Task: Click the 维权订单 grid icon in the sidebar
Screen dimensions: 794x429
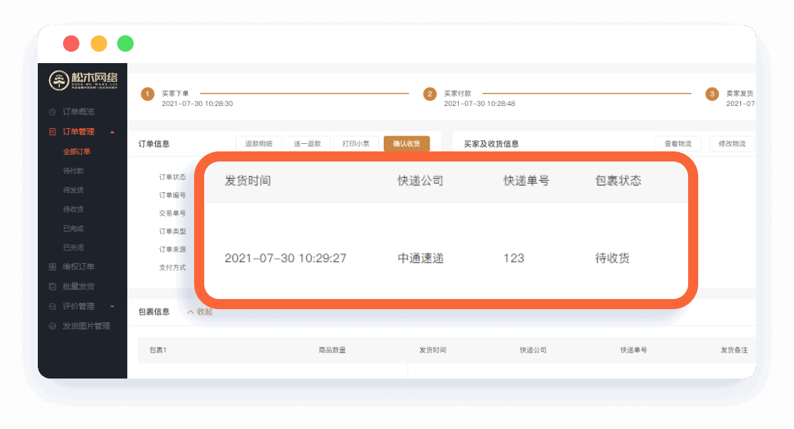Action: [x=52, y=267]
